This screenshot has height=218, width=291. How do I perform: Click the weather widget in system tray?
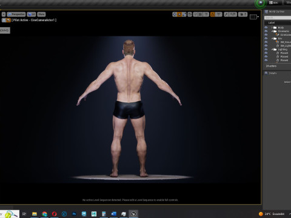coord(272,214)
